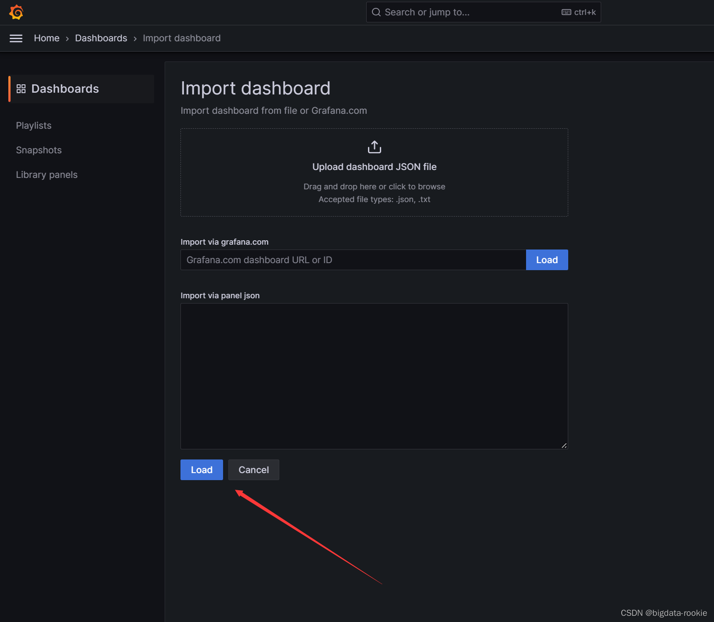Cancel the dashboard import

254,470
